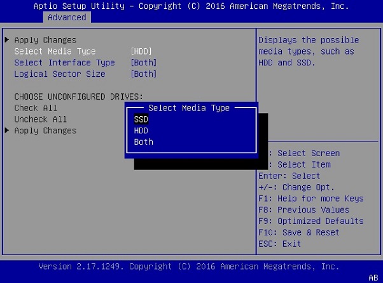Click the ESC: Exit key hint

[280, 244]
